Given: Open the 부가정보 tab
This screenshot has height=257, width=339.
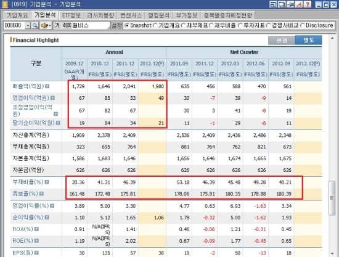Looking at the screenshot, I should (x=187, y=15).
